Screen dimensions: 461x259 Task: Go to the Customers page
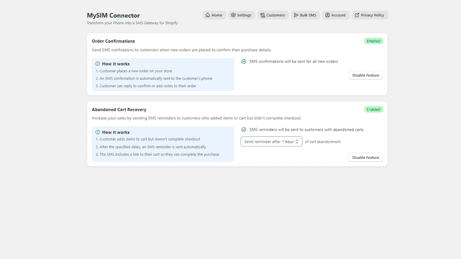(273, 15)
